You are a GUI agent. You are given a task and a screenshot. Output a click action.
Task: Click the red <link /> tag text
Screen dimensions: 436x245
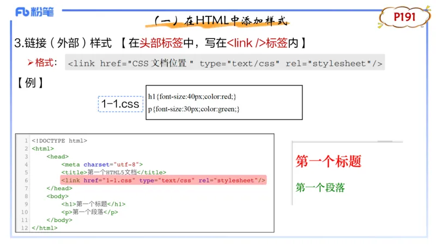[249, 43]
